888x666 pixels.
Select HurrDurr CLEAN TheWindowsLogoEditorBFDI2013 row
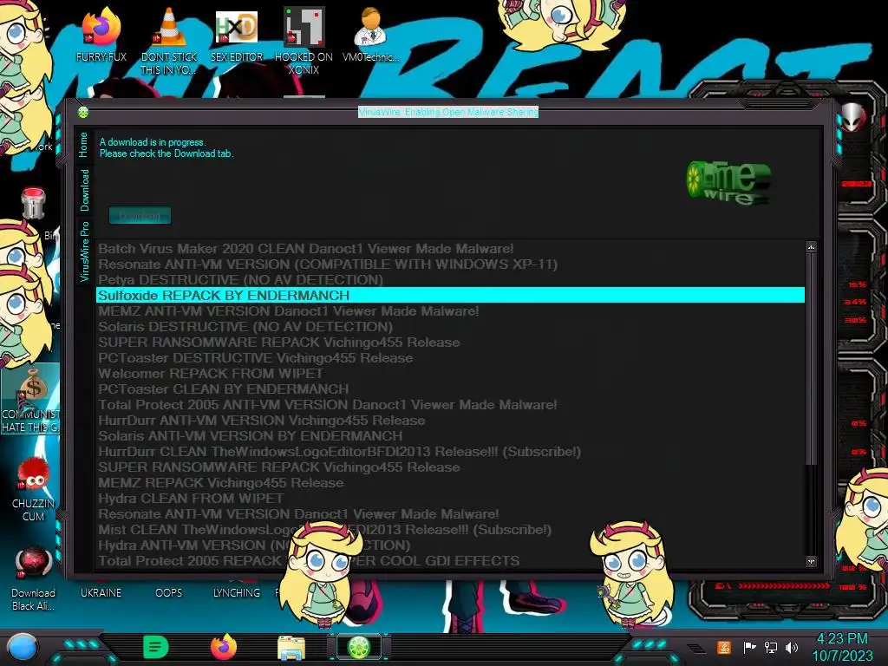tap(450, 452)
